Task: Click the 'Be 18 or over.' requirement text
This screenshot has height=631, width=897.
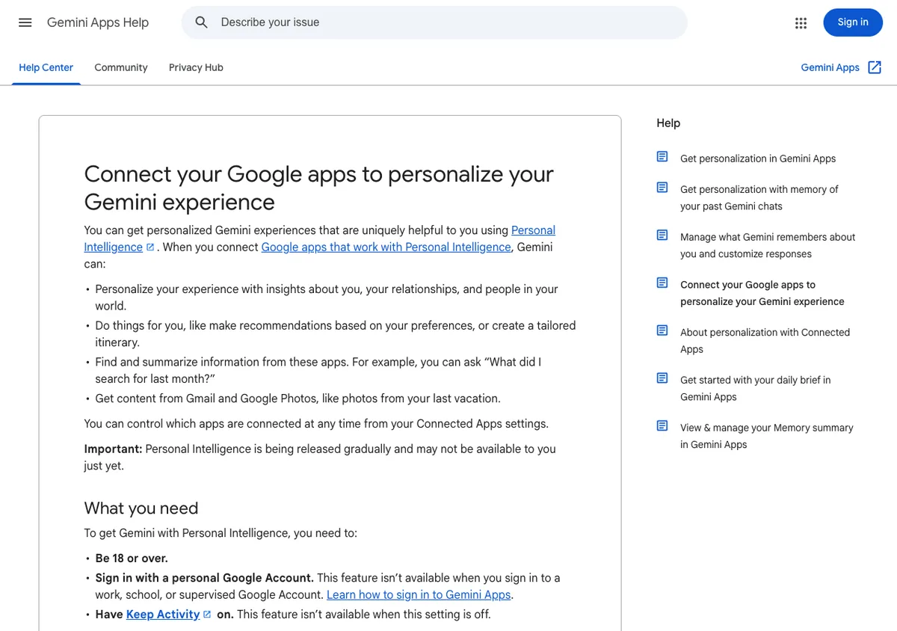Action: tap(132, 558)
